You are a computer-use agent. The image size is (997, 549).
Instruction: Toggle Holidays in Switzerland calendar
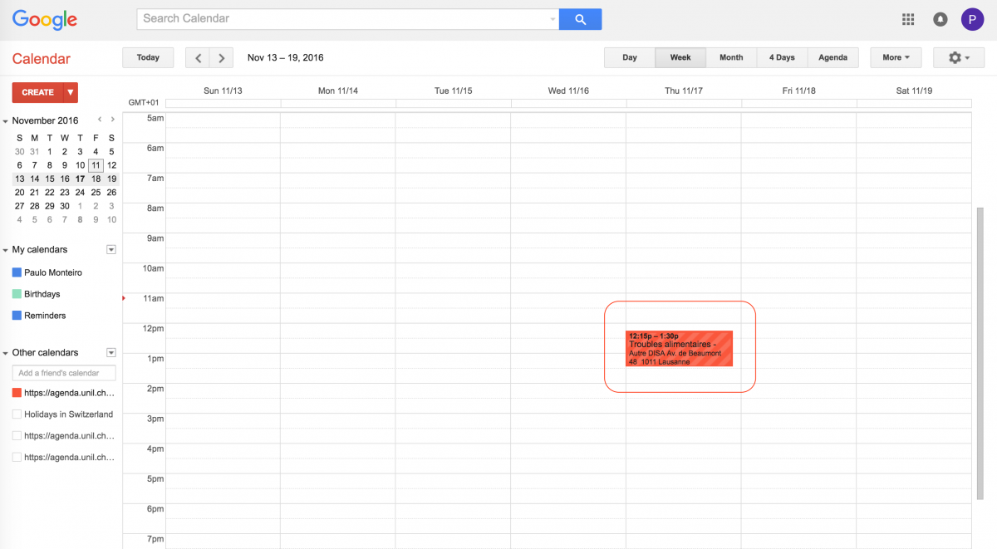[17, 414]
